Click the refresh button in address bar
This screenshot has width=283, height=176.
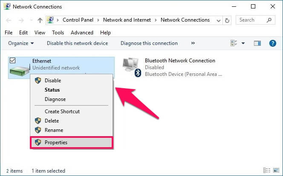pos(227,20)
